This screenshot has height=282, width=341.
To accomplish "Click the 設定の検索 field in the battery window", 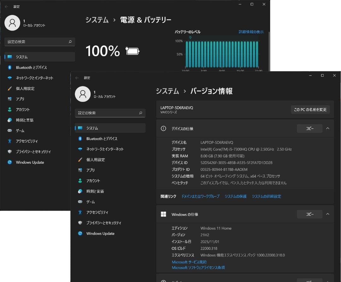I will click(x=39, y=42).
